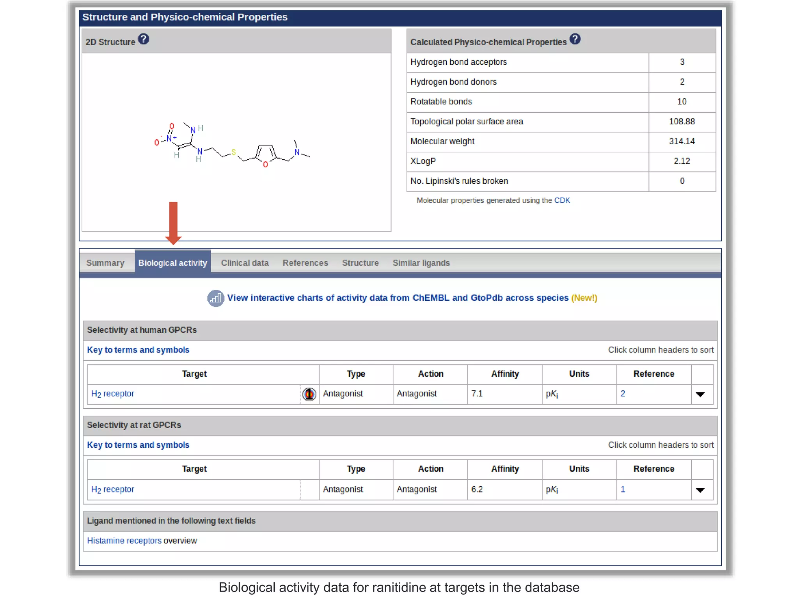This screenshot has width=799, height=599.
Task: Select the Topological polar surface area value 108.88
Action: coord(682,121)
